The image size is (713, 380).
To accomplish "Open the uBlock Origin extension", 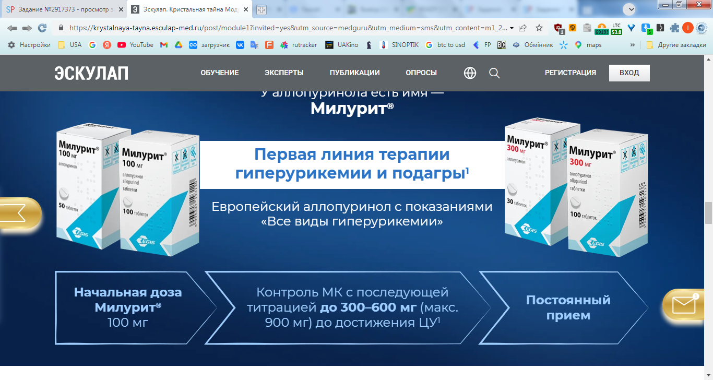I will pos(559,28).
